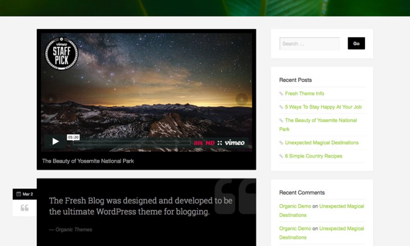
Task: Go to next slide with right arrow
Action: point(241,99)
